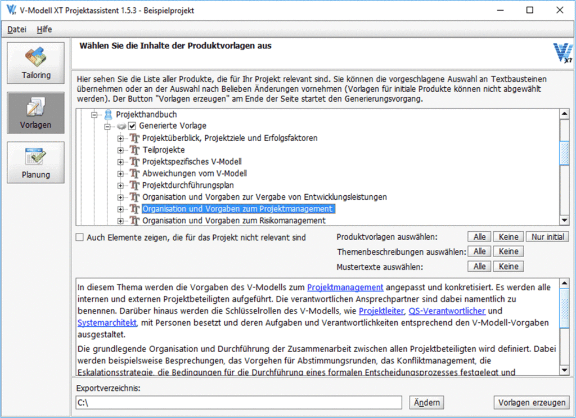
Task: Click the Projekthandbuch person icon
Action: click(108, 115)
